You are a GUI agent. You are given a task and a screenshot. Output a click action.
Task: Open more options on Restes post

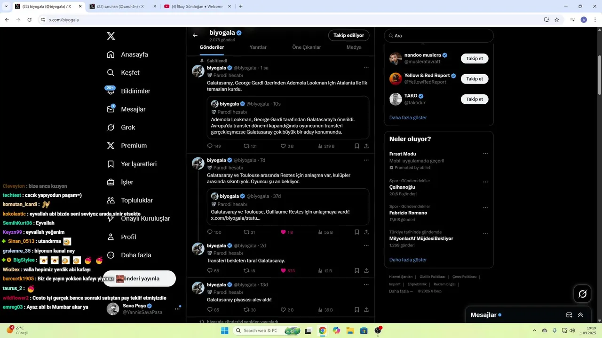pyautogui.click(x=366, y=160)
